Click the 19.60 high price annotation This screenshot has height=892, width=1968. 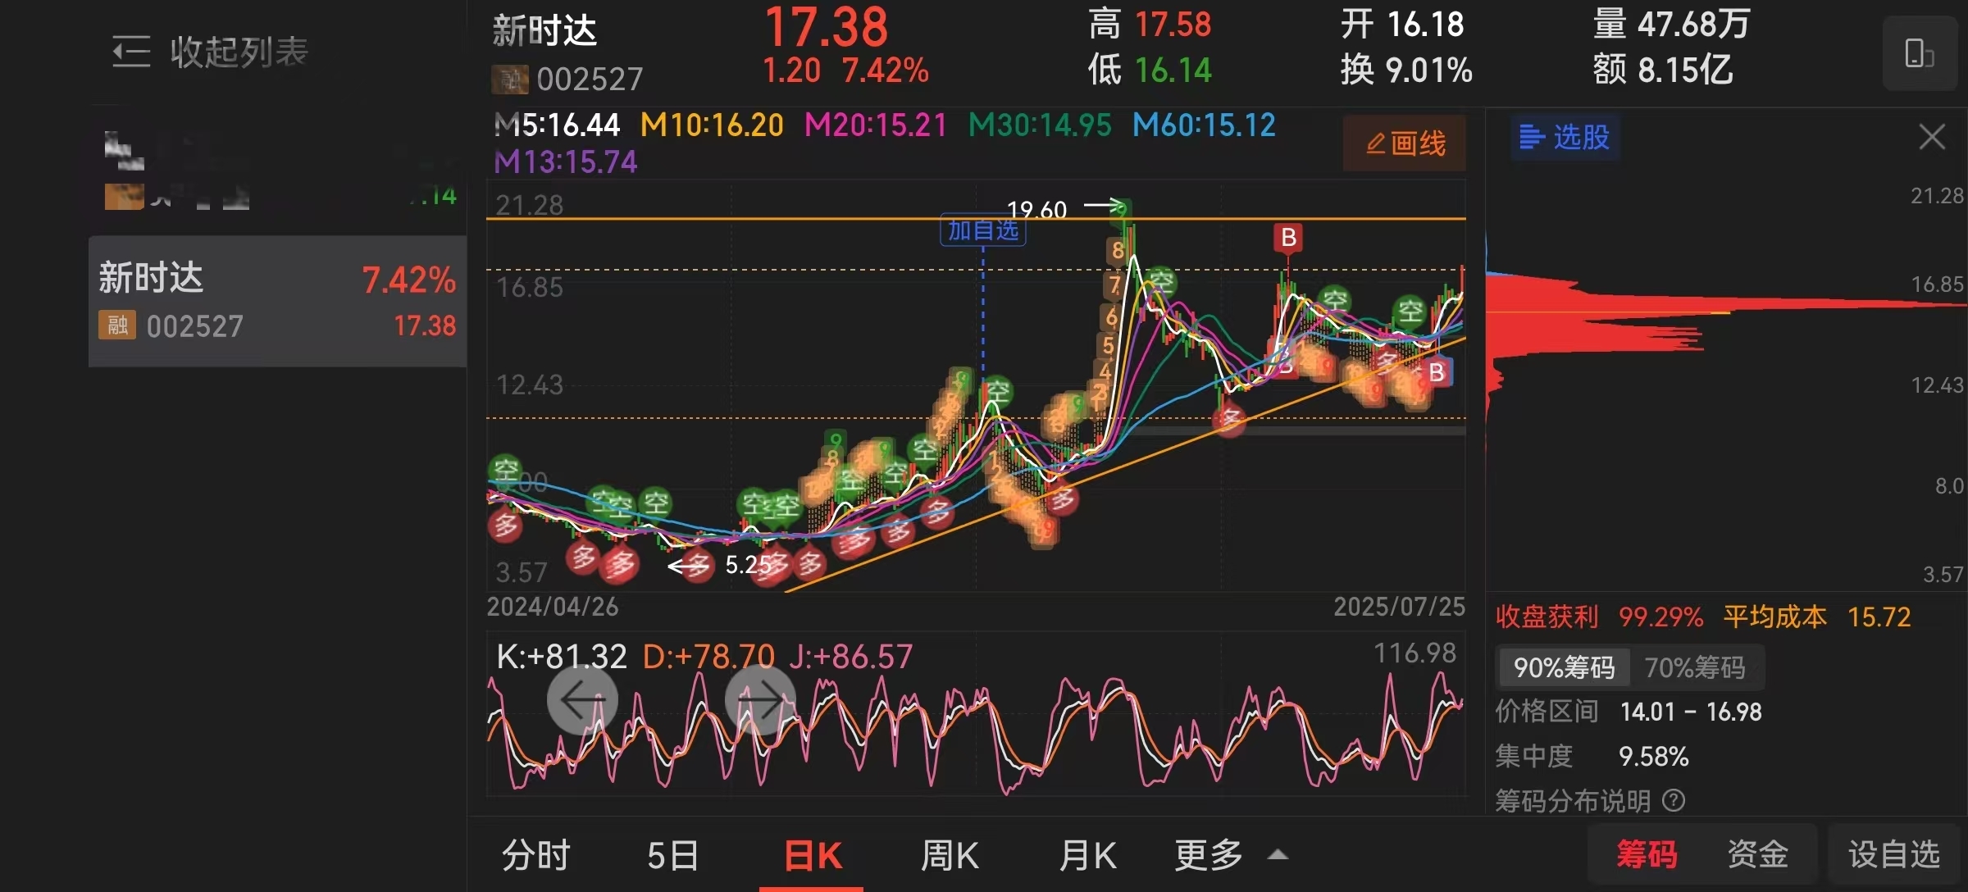click(1036, 210)
